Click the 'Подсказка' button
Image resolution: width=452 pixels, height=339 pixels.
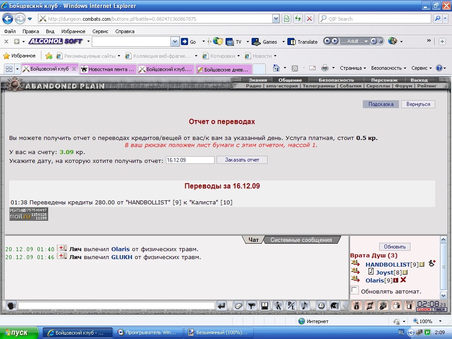pos(381,104)
